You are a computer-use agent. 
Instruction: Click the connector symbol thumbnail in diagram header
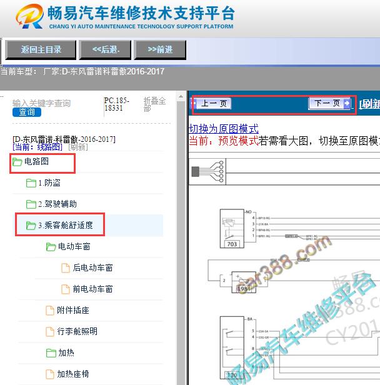(x=207, y=172)
